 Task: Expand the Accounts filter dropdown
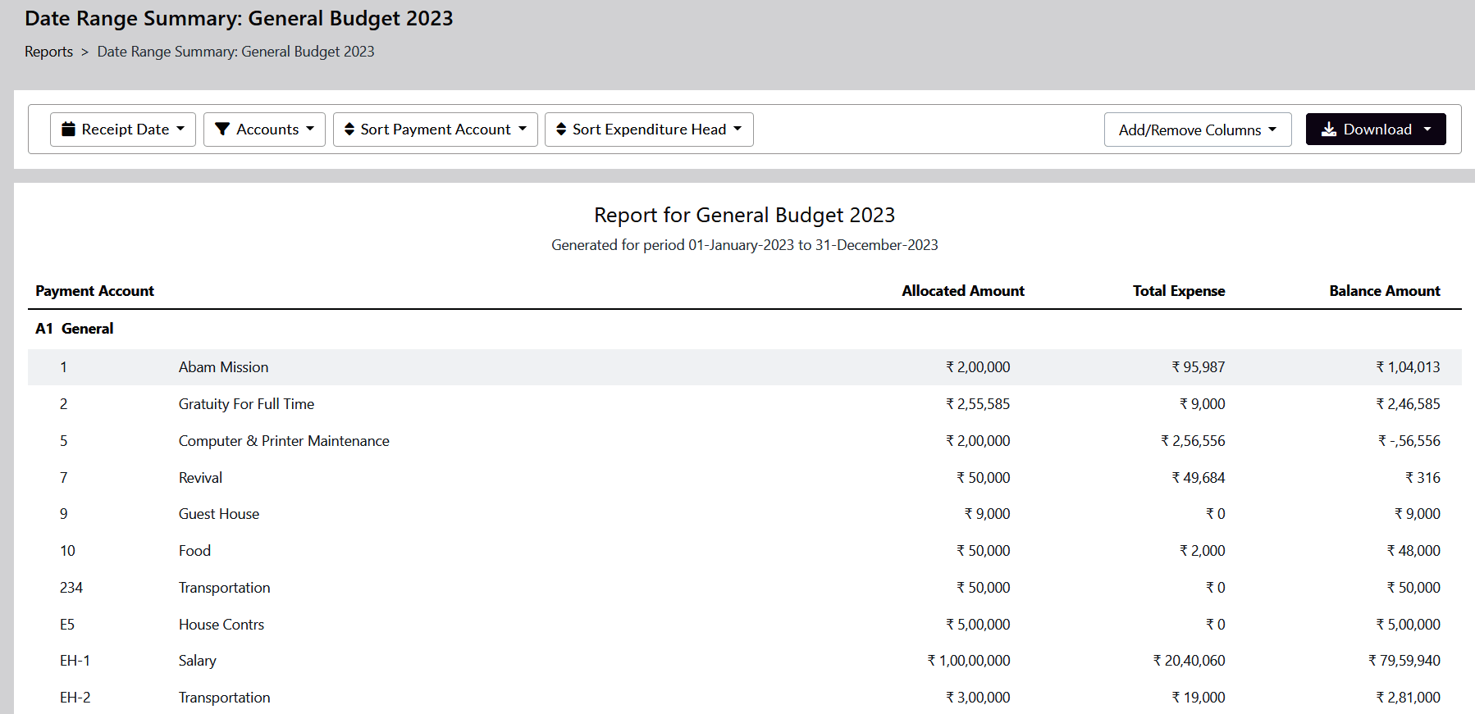pyautogui.click(x=264, y=130)
